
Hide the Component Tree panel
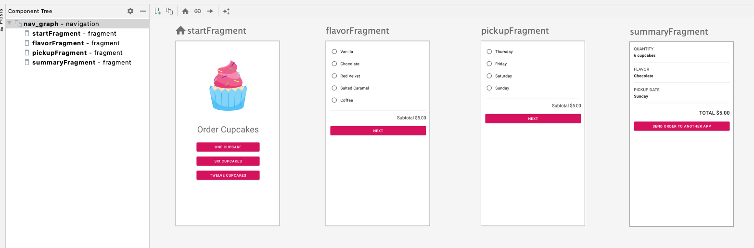(x=143, y=11)
